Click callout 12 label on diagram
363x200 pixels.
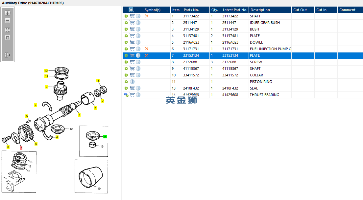[x=71, y=129]
